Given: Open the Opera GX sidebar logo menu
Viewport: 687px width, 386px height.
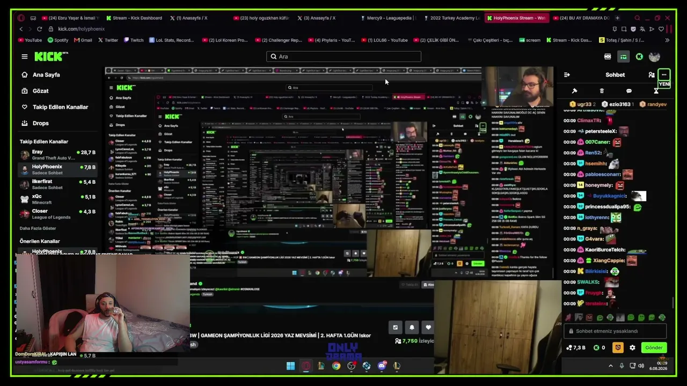Looking at the screenshot, I should pyautogui.click(x=21, y=18).
